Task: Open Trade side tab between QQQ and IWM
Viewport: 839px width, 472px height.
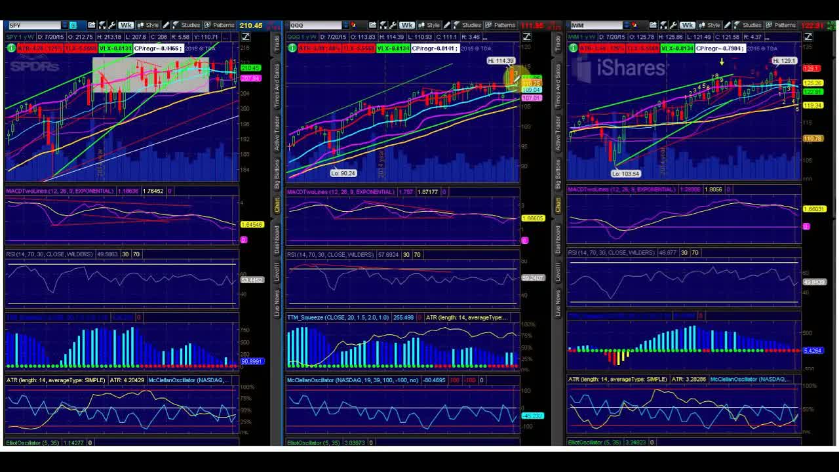Action: [x=558, y=43]
